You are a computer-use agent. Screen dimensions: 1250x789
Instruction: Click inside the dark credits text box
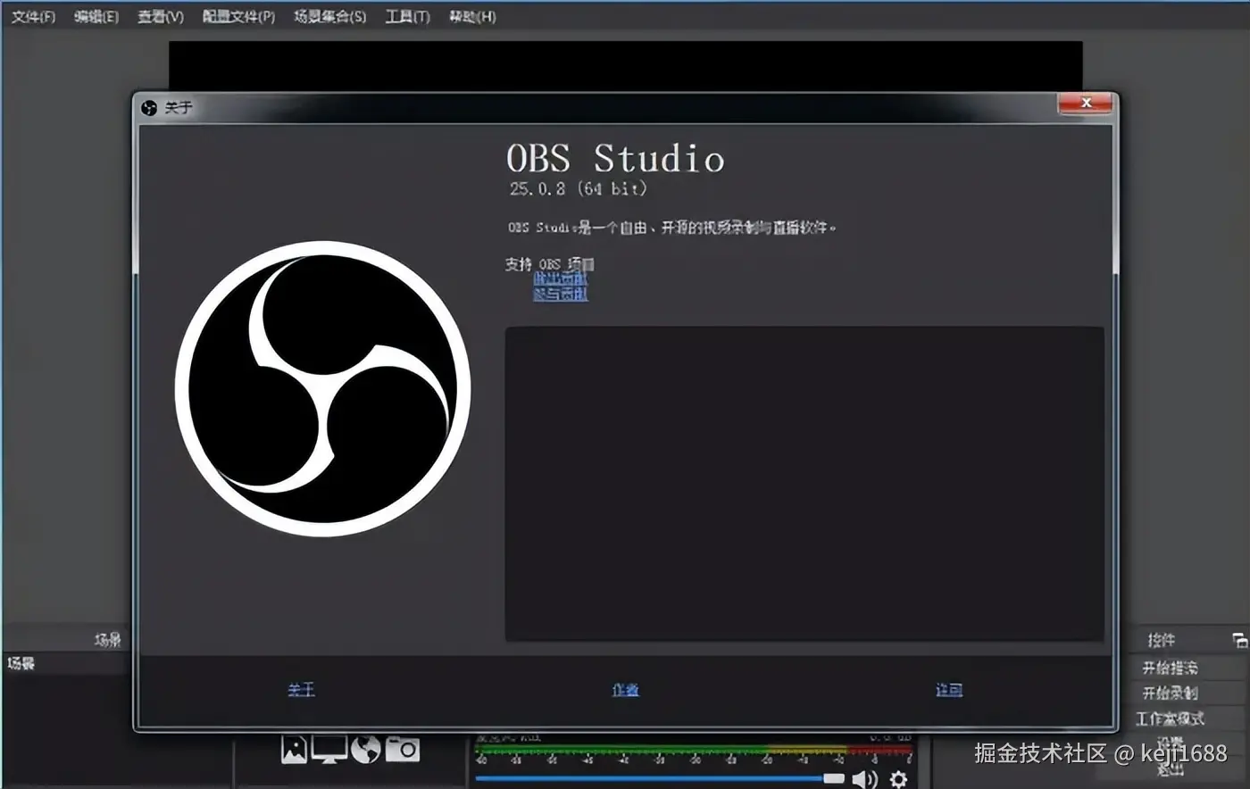tap(804, 484)
